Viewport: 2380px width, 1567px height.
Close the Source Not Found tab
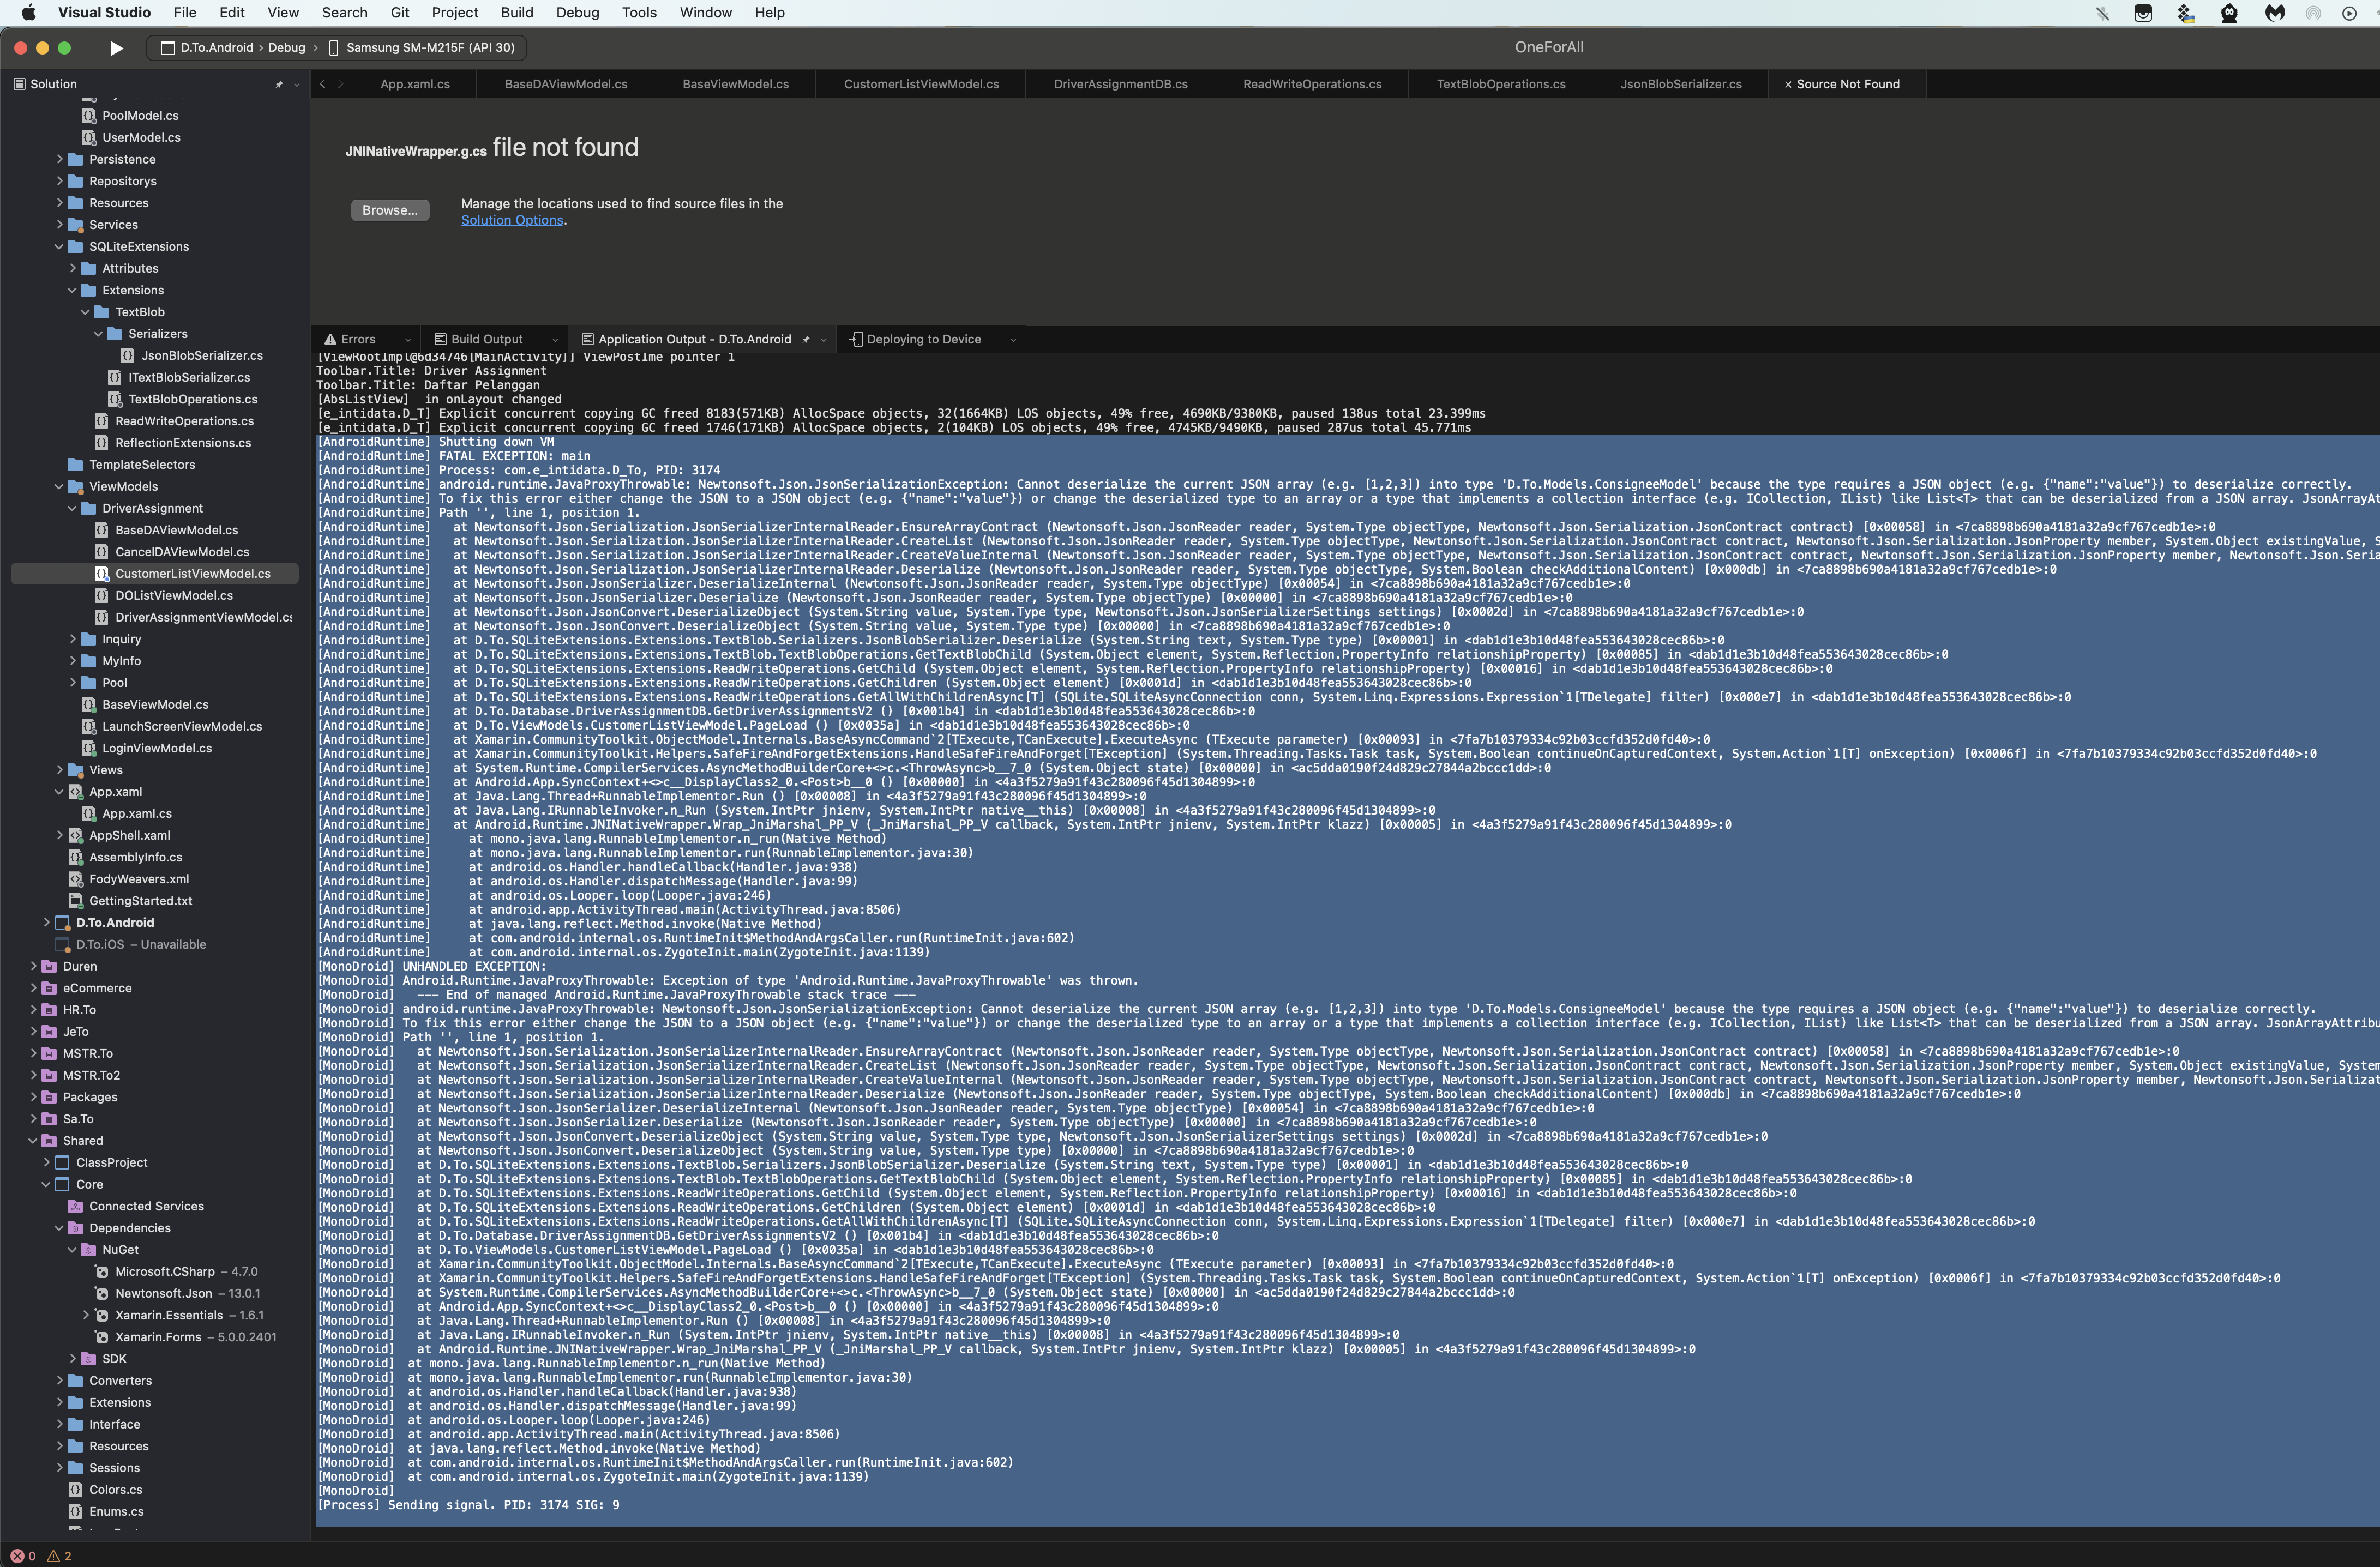(x=1787, y=85)
